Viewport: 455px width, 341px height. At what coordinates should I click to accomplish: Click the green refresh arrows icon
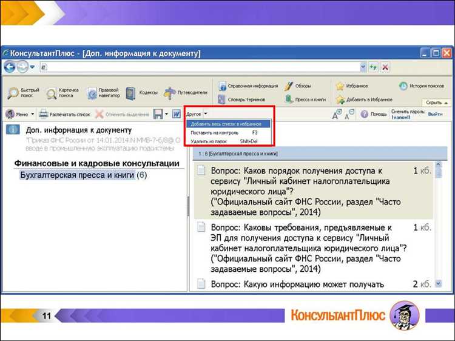tap(373, 67)
